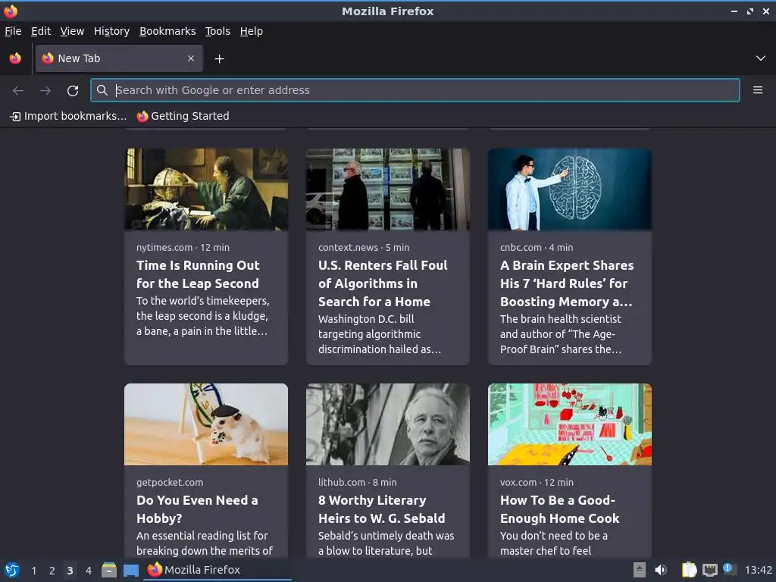Click the eject removable media tray icon
The image size is (776, 582).
pos(640,570)
